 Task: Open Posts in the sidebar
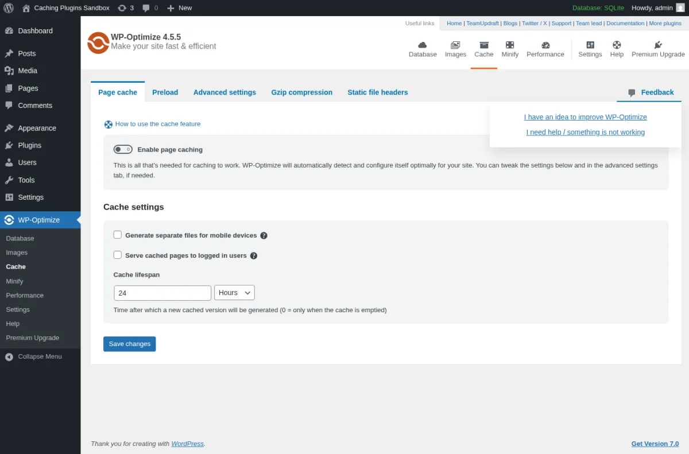[40, 53]
